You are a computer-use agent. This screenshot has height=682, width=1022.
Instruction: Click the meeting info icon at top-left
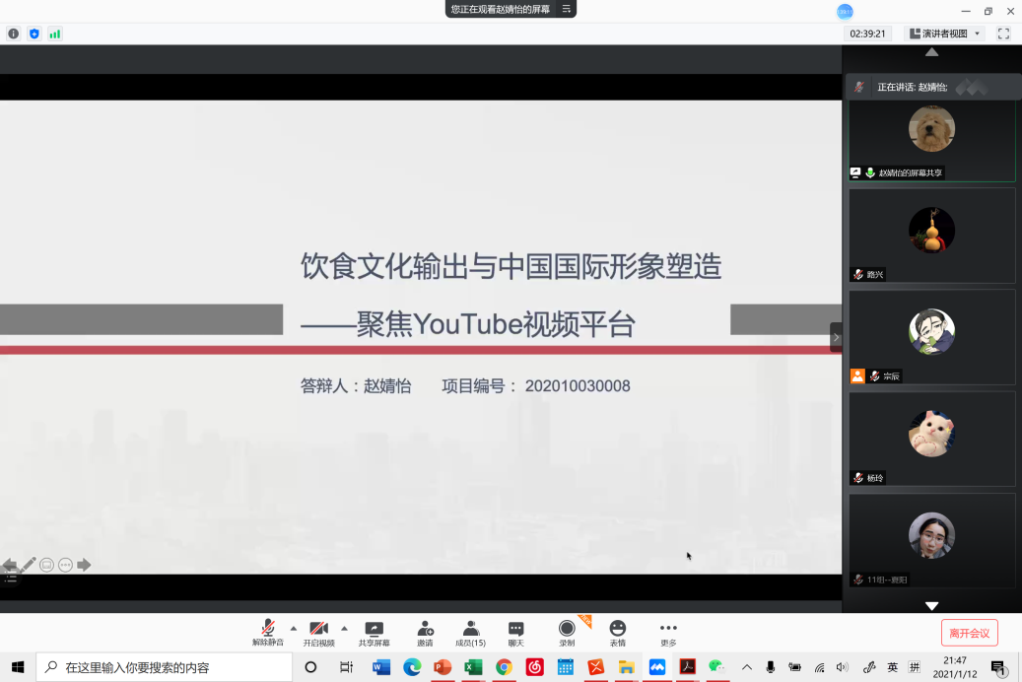tap(14, 34)
